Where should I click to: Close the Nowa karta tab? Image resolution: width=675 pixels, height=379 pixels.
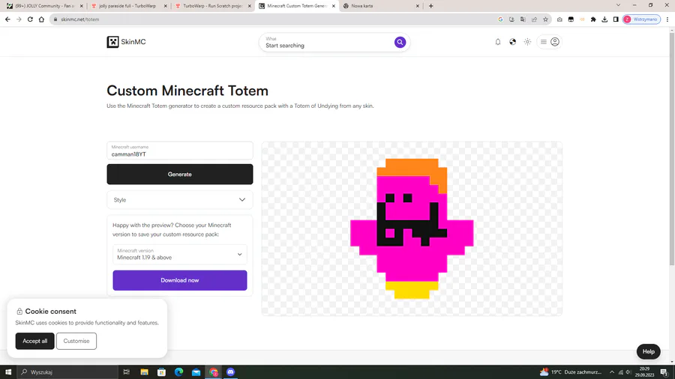(417, 6)
